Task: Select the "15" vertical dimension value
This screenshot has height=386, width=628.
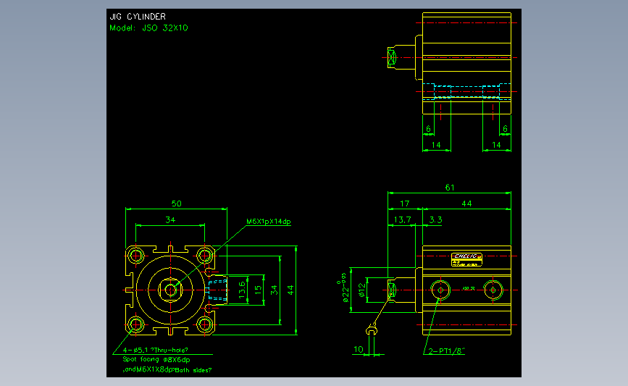Action: (x=259, y=290)
